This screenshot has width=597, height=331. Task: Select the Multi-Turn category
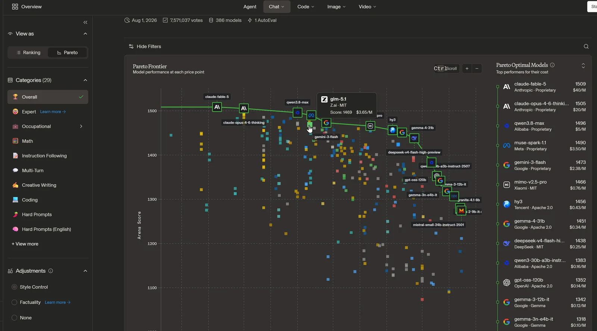pyautogui.click(x=48, y=171)
